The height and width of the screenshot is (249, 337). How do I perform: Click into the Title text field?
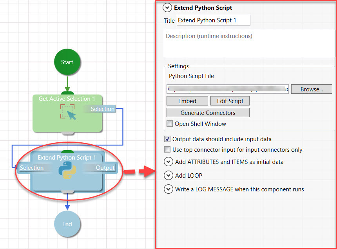pyautogui.click(x=213, y=20)
